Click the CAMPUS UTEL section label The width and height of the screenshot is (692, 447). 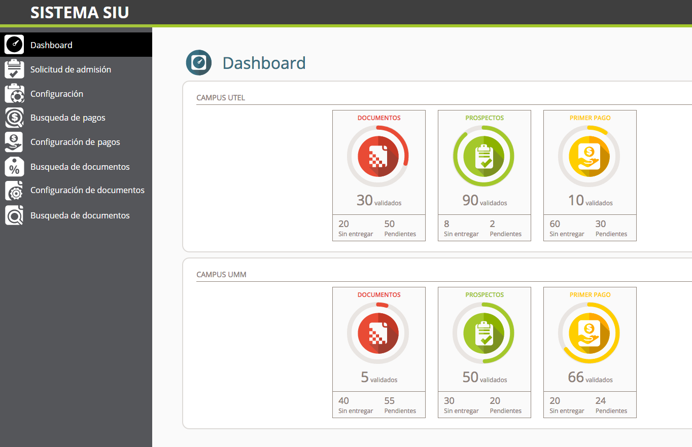221,97
